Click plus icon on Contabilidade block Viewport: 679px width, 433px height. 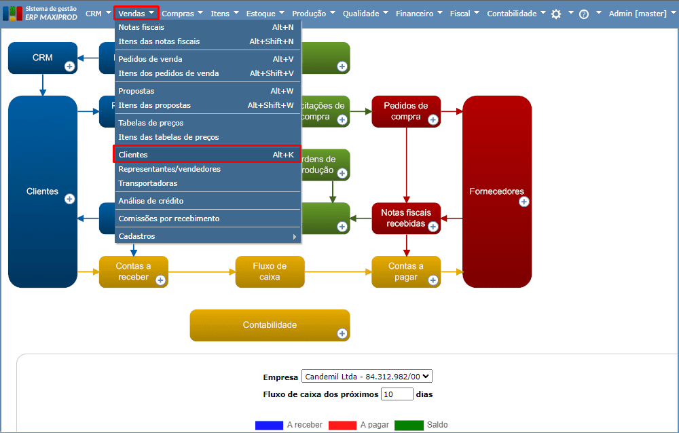tap(342, 333)
